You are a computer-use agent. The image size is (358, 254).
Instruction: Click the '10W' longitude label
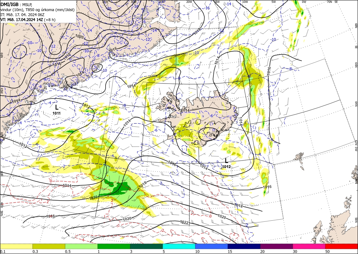(x=245, y=2)
